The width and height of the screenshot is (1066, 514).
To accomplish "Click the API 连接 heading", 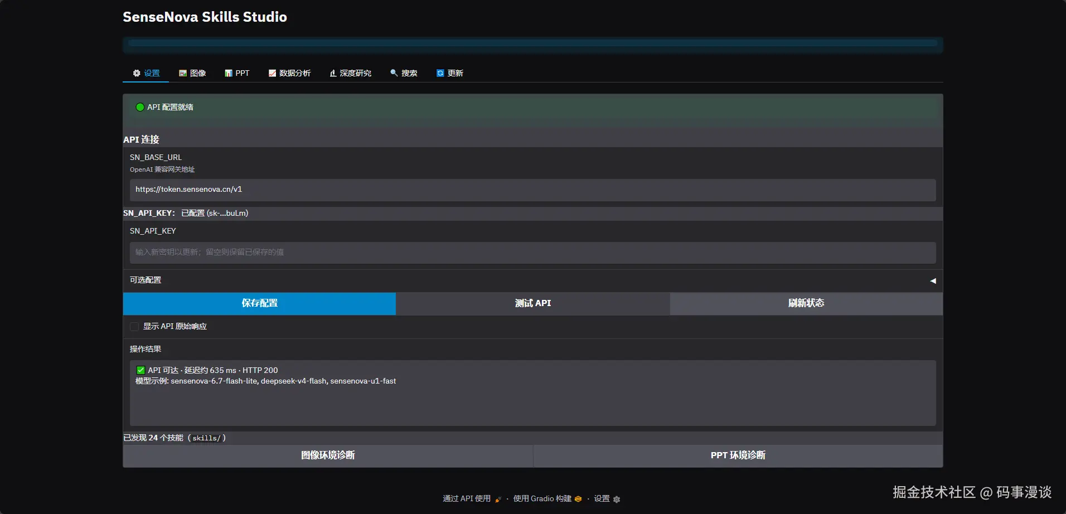I will (x=141, y=139).
